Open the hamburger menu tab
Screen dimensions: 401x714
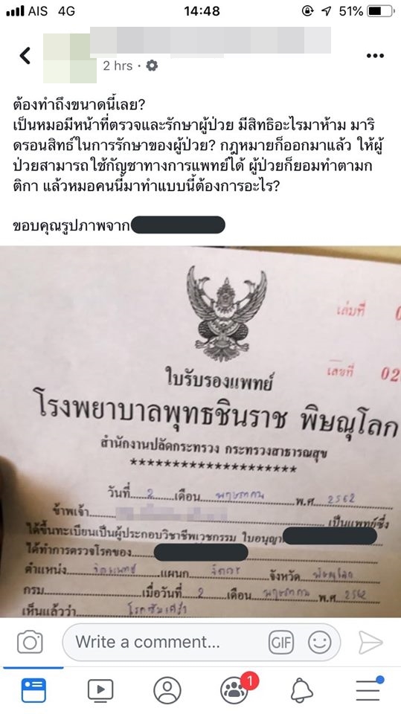point(369,689)
